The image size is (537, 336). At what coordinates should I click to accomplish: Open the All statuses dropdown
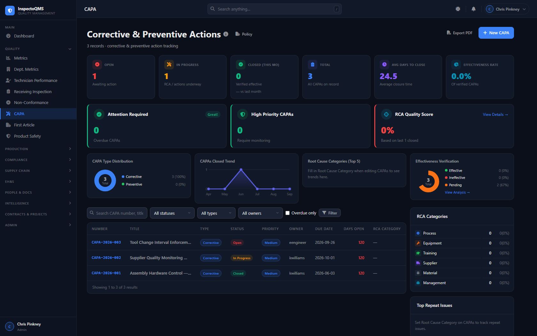[172, 213]
